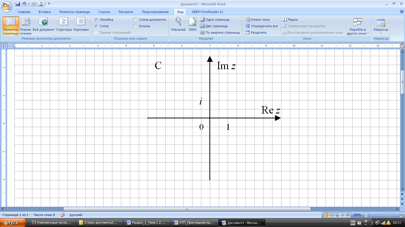The height and width of the screenshot is (227, 405).
Task: Click the Office button logo
Action: 7,6
